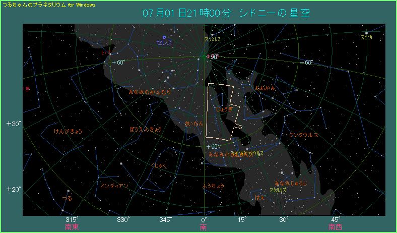Click the date and time title text

[225, 13]
